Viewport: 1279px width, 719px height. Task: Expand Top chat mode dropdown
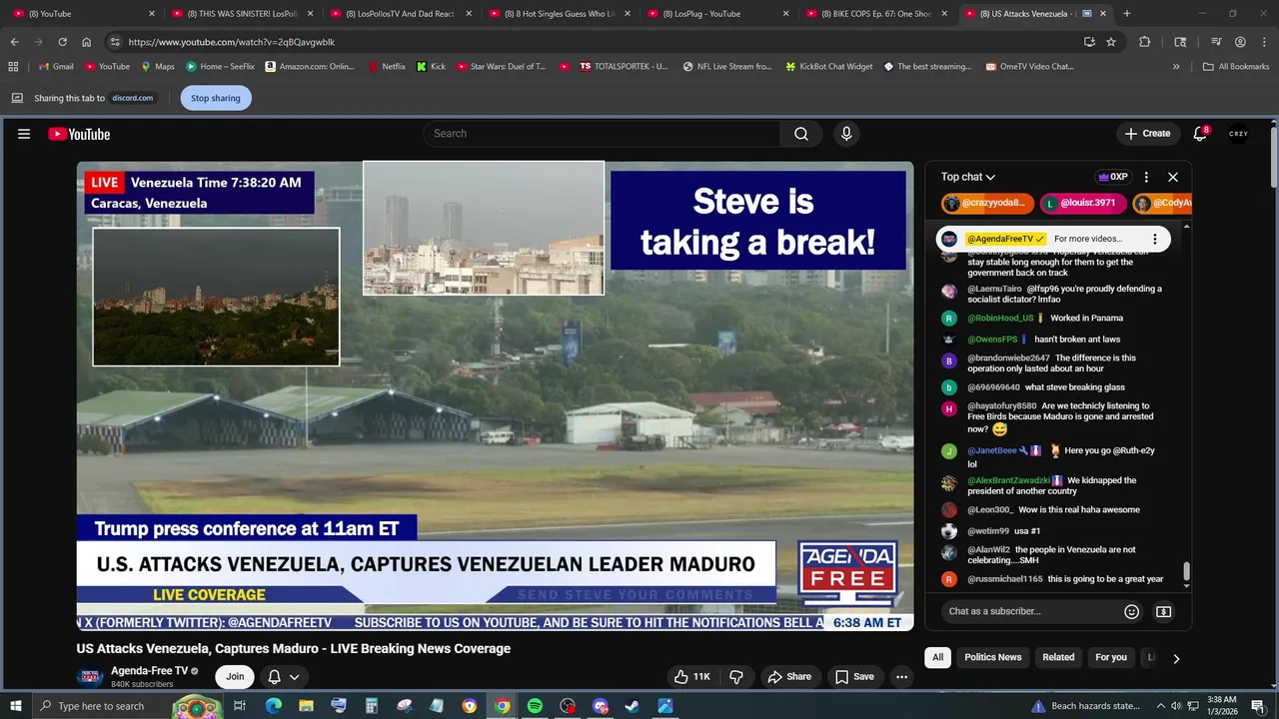tap(968, 177)
